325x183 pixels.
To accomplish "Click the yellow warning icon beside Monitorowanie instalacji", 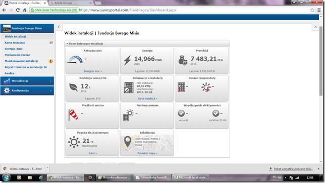I will 51,61.
